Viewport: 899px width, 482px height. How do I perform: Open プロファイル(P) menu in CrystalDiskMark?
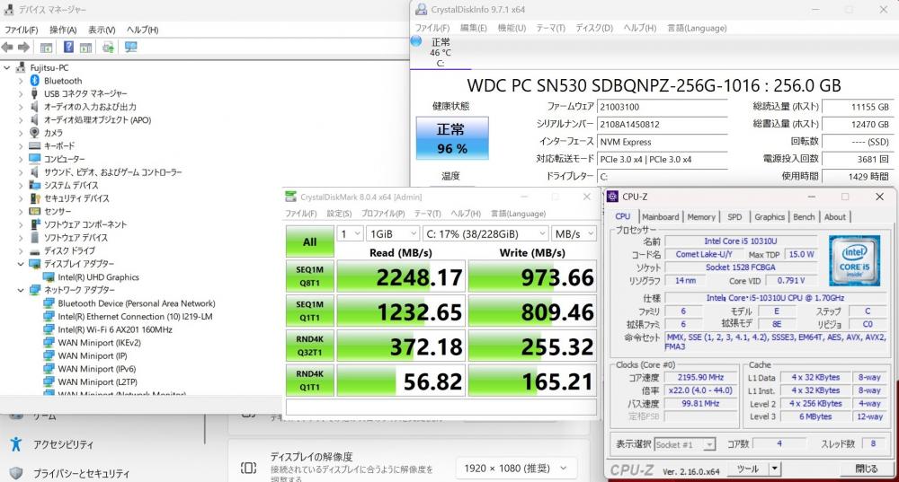tap(383, 214)
